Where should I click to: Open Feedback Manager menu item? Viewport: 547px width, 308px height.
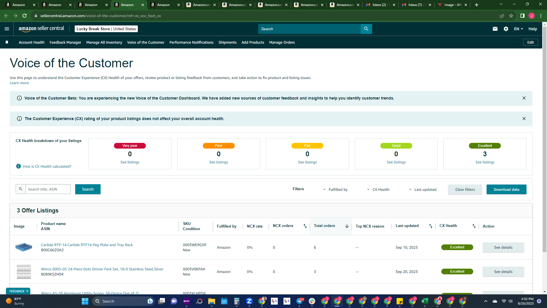coord(65,42)
